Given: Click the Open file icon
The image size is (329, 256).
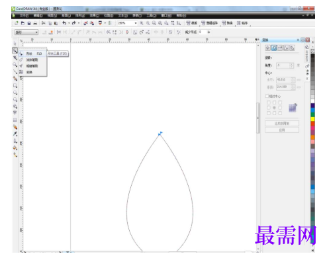Looking at the screenshot, I should coord(23,23).
